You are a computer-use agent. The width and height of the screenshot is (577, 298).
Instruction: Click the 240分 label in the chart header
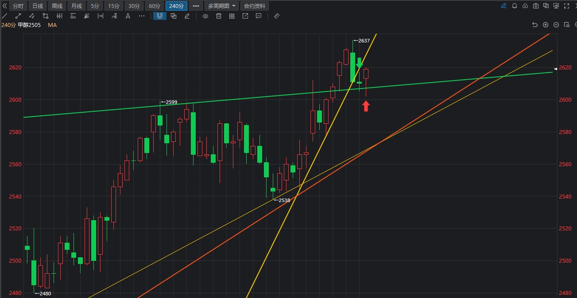coord(9,25)
